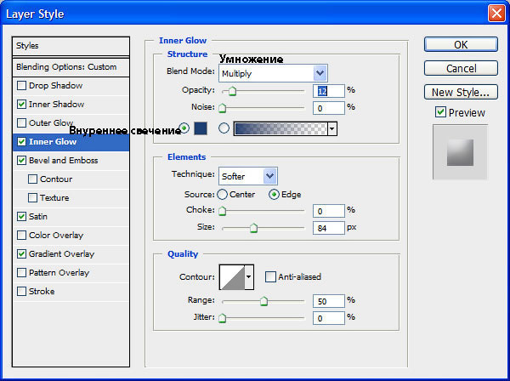Image resolution: width=510 pixels, height=381 pixels.
Task: Choose Edge as the glow source
Action: coord(274,195)
